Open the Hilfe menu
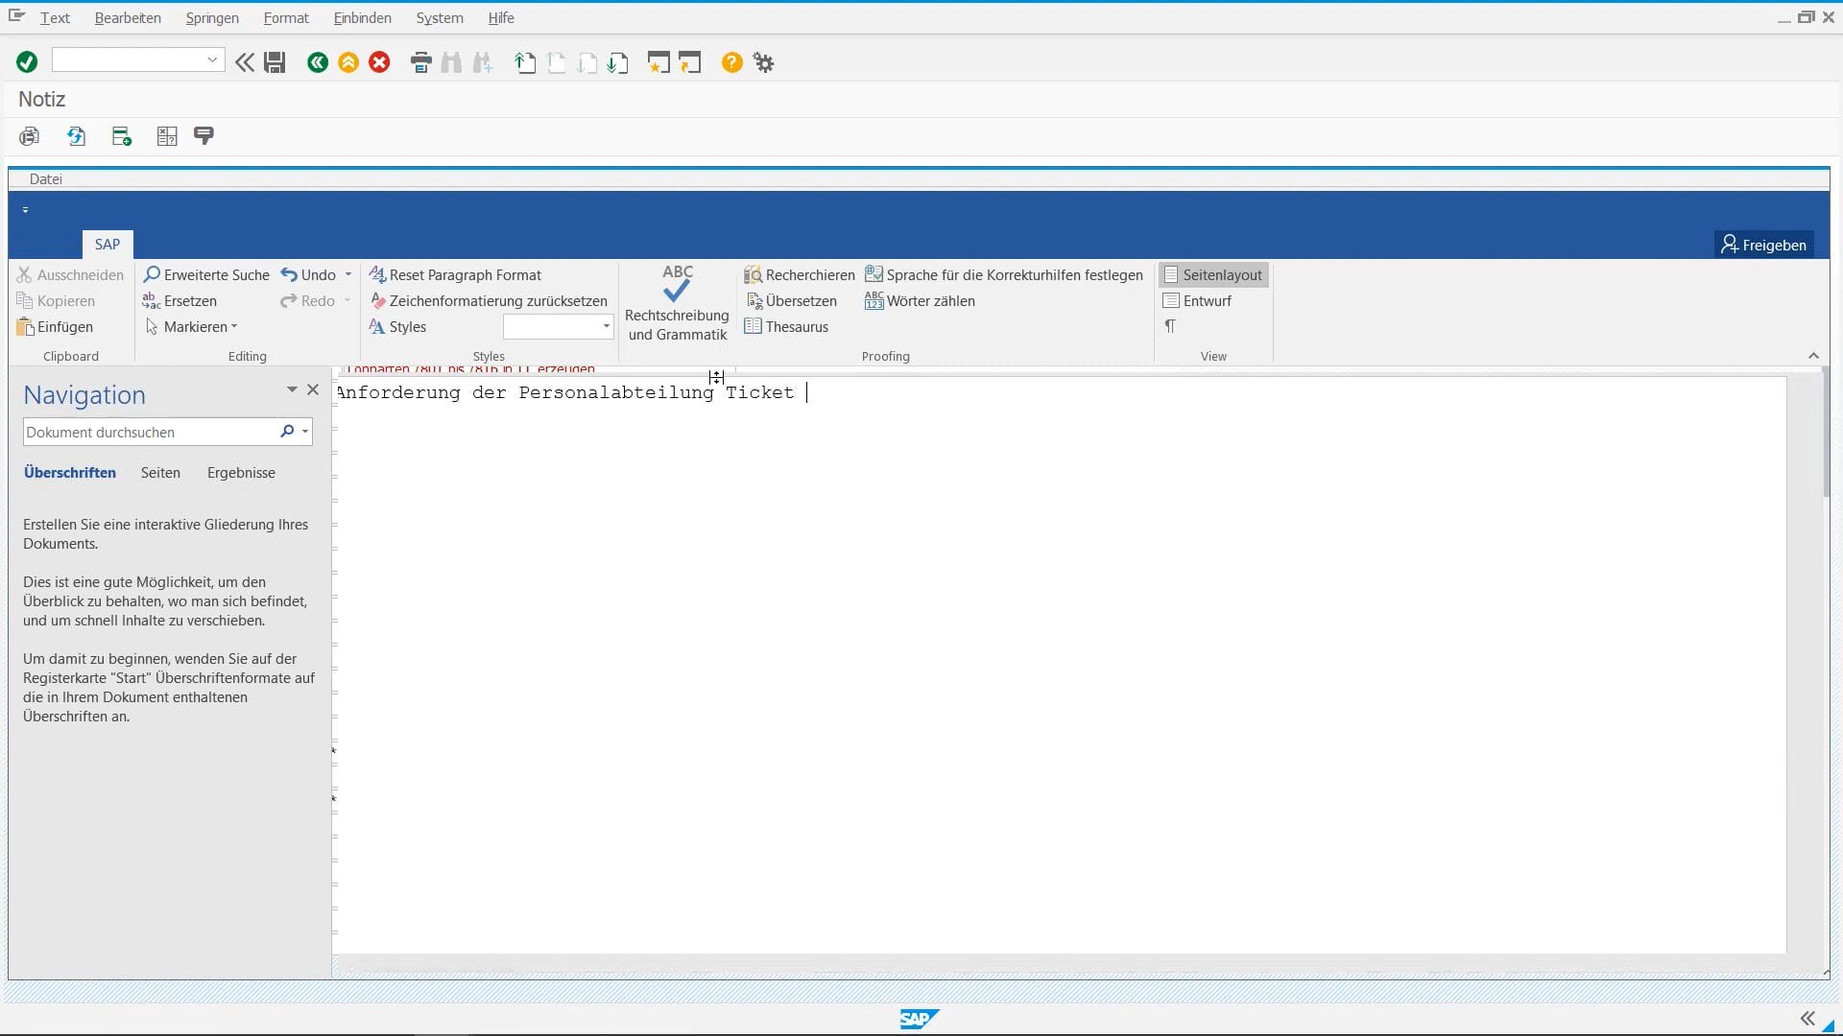 click(x=501, y=17)
